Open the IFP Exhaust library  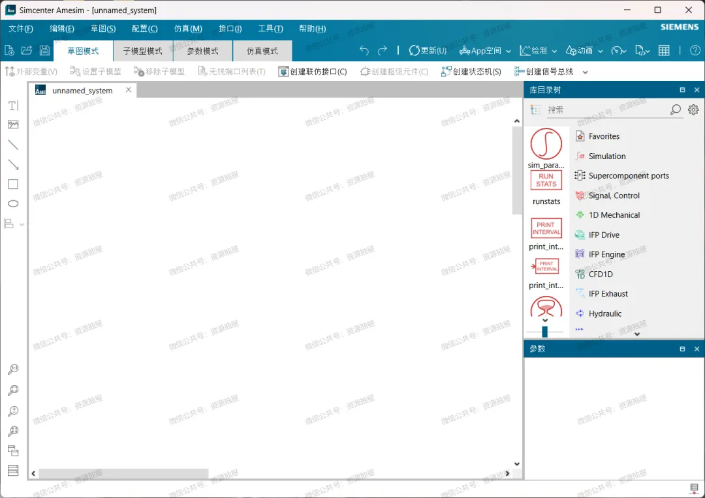602,294
